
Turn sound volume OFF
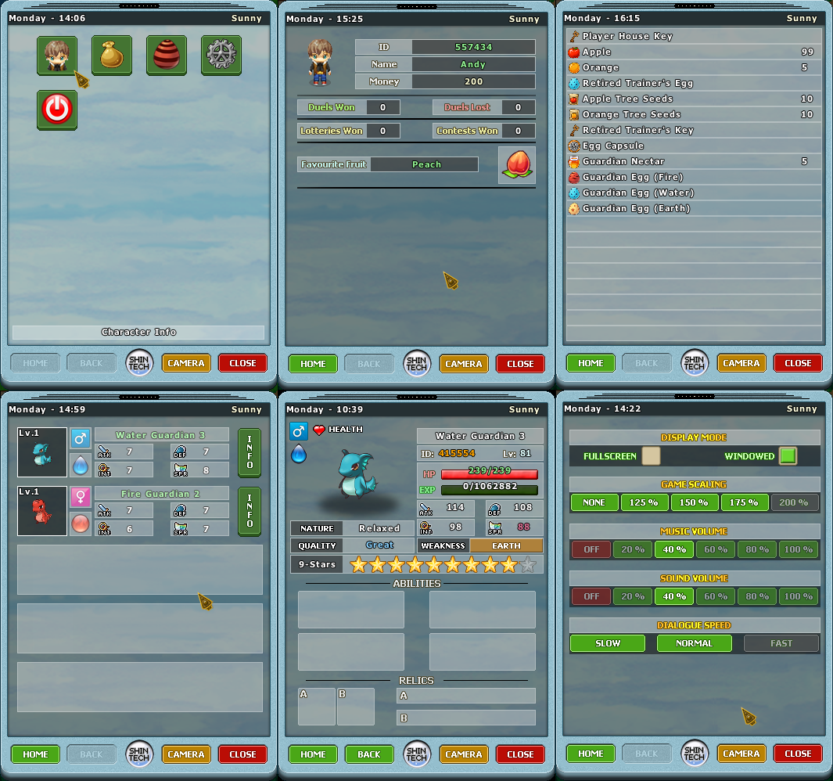click(591, 596)
